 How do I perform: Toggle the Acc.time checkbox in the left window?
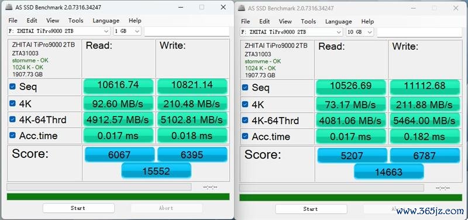coord(12,135)
